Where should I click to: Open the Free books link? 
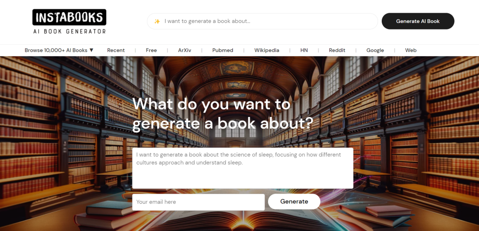click(151, 51)
